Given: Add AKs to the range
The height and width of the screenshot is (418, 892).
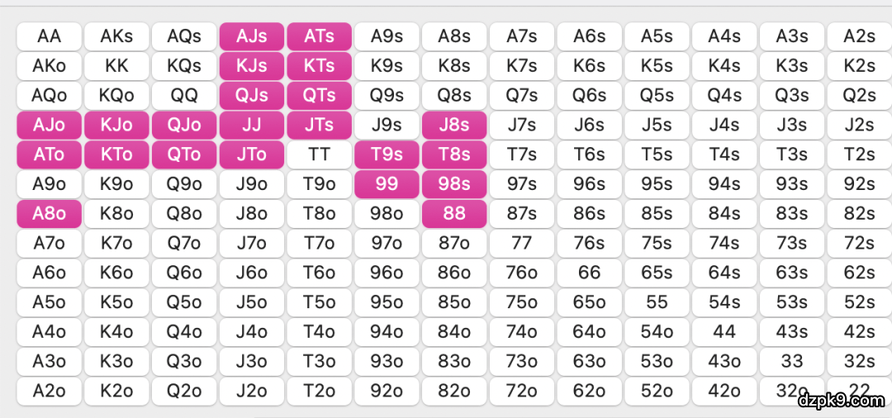Looking at the screenshot, I should (117, 36).
